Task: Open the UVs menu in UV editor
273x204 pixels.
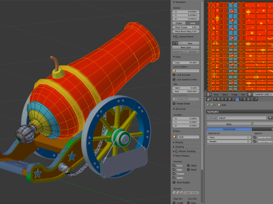Action: (x=243, y=95)
